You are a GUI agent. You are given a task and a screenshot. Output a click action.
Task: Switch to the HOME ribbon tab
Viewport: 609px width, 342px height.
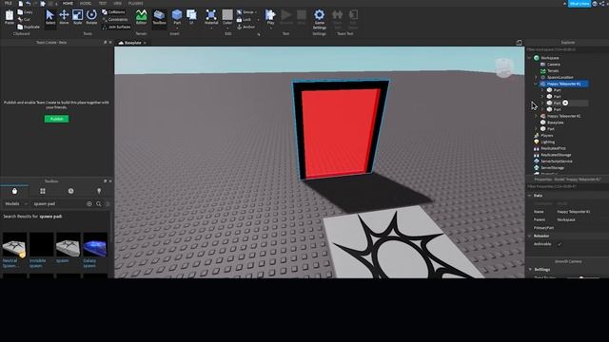click(x=68, y=3)
